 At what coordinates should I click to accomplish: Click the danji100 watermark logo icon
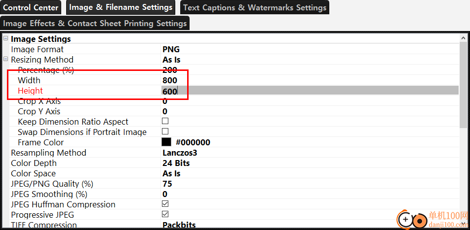412,219
